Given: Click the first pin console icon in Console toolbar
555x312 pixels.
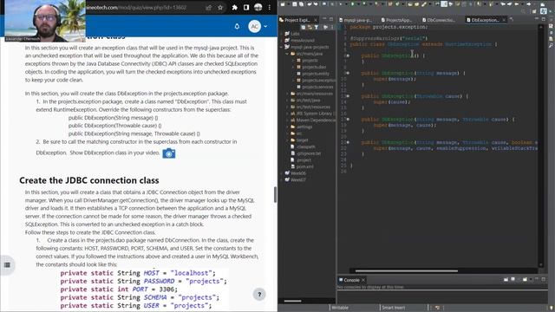Looking at the screenshot, I should pyautogui.click(x=506, y=279).
